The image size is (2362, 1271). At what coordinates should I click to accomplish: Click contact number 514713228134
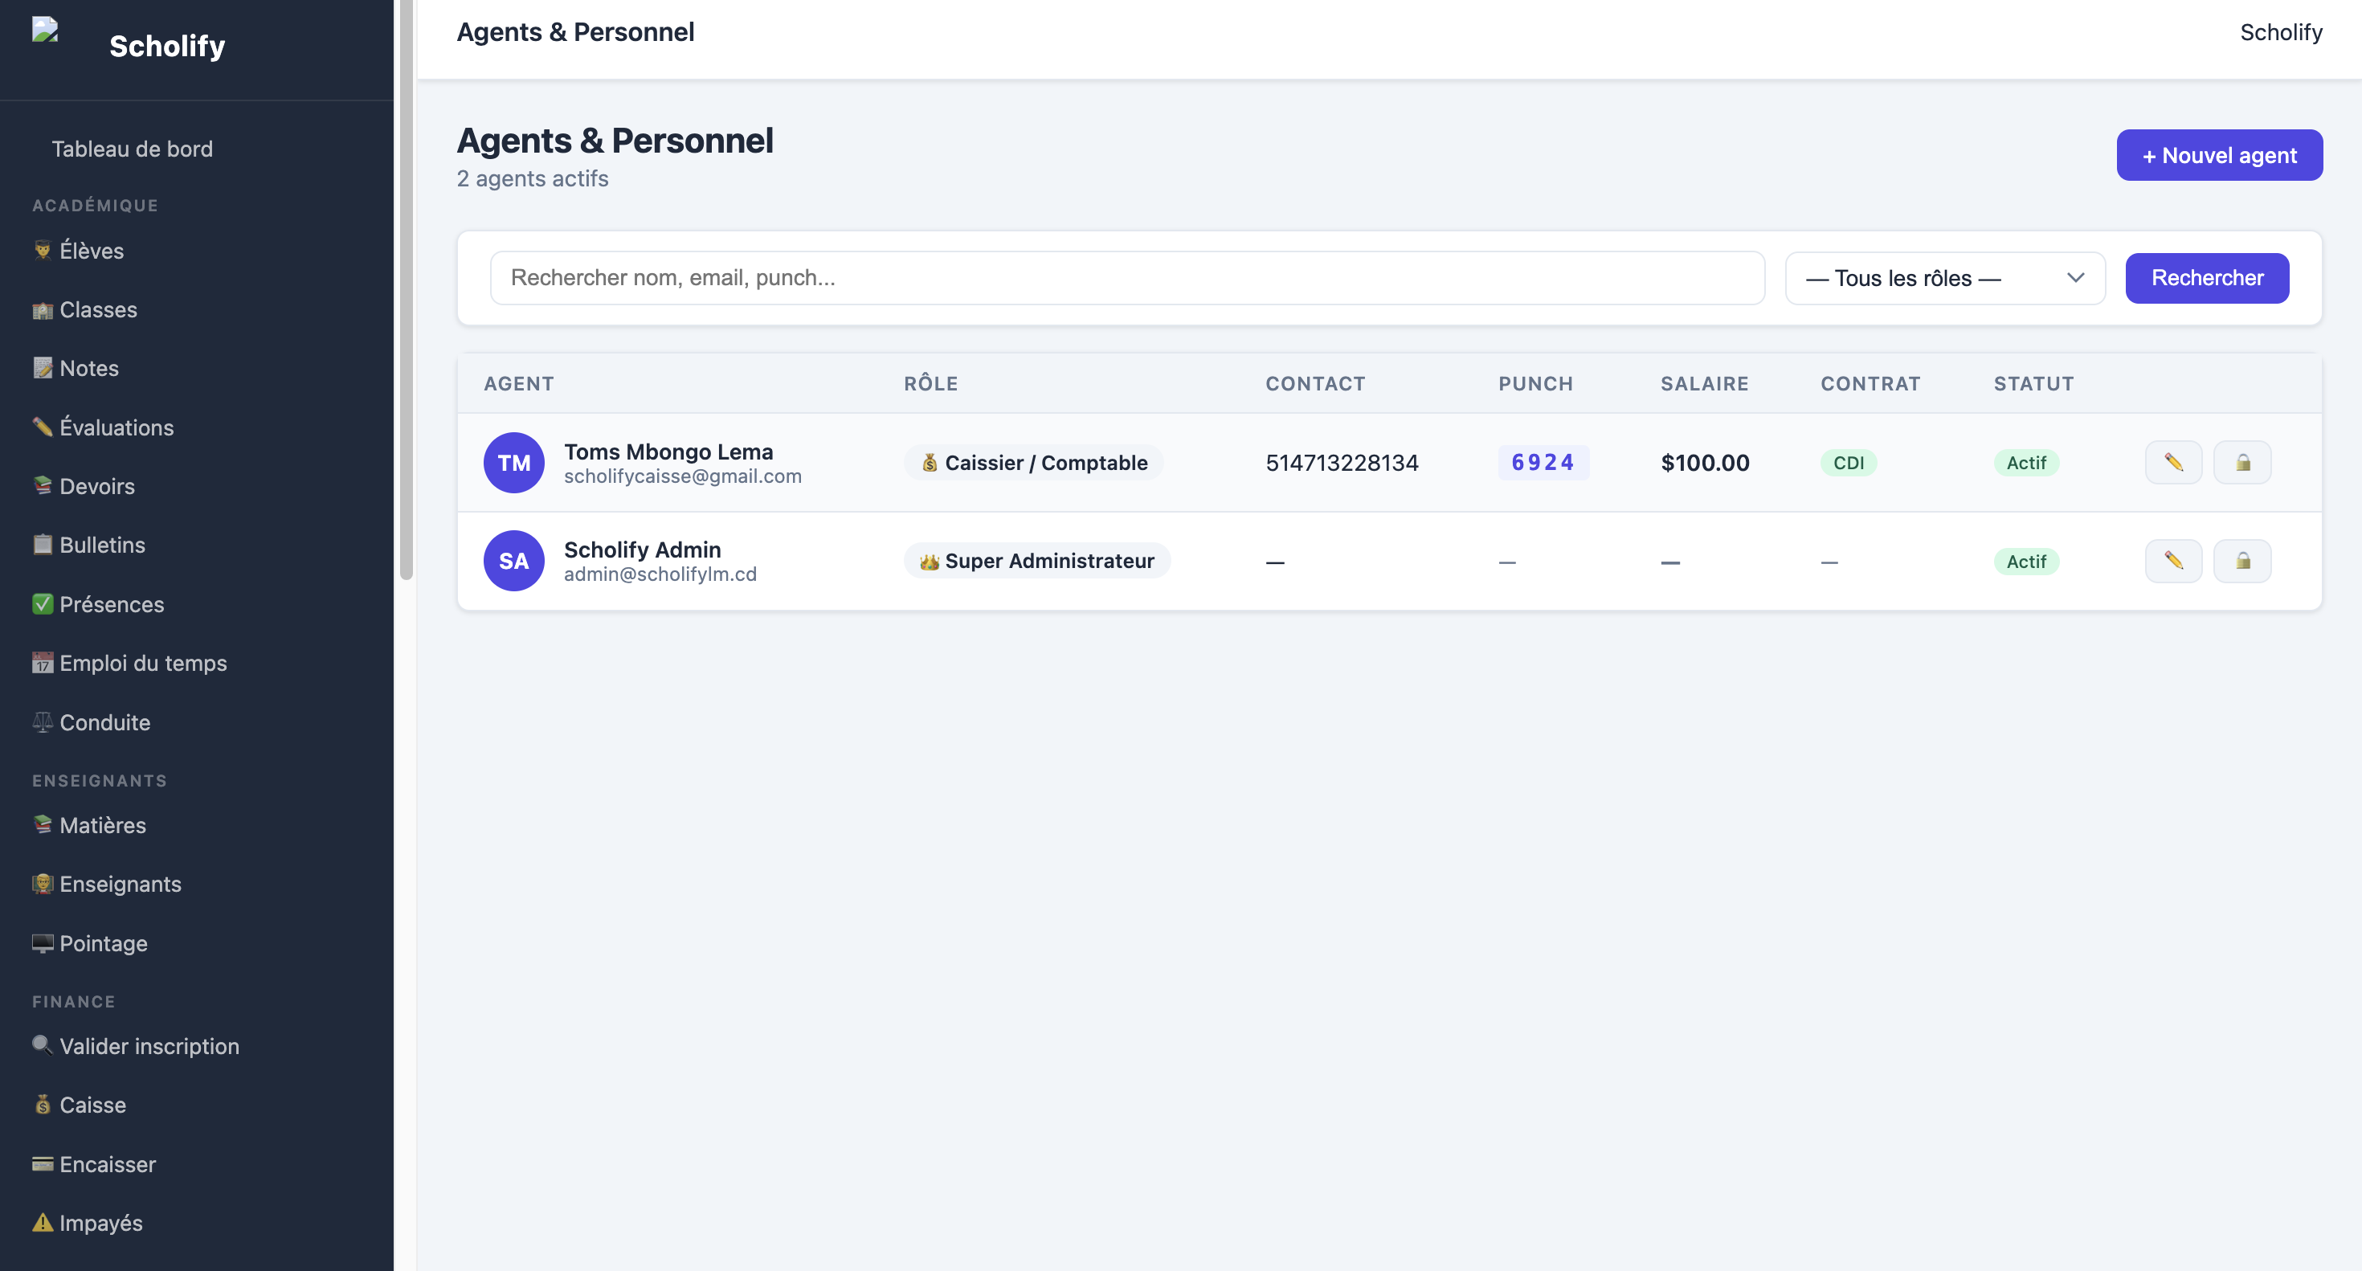[x=1342, y=462]
